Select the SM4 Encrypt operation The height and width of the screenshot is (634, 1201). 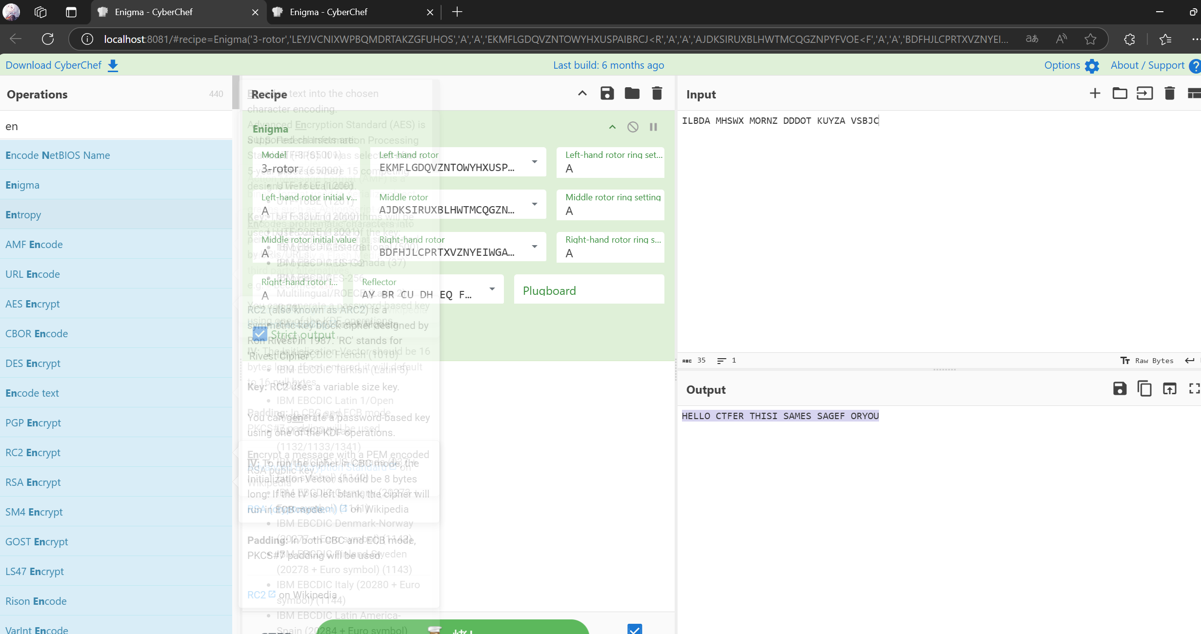point(116,512)
